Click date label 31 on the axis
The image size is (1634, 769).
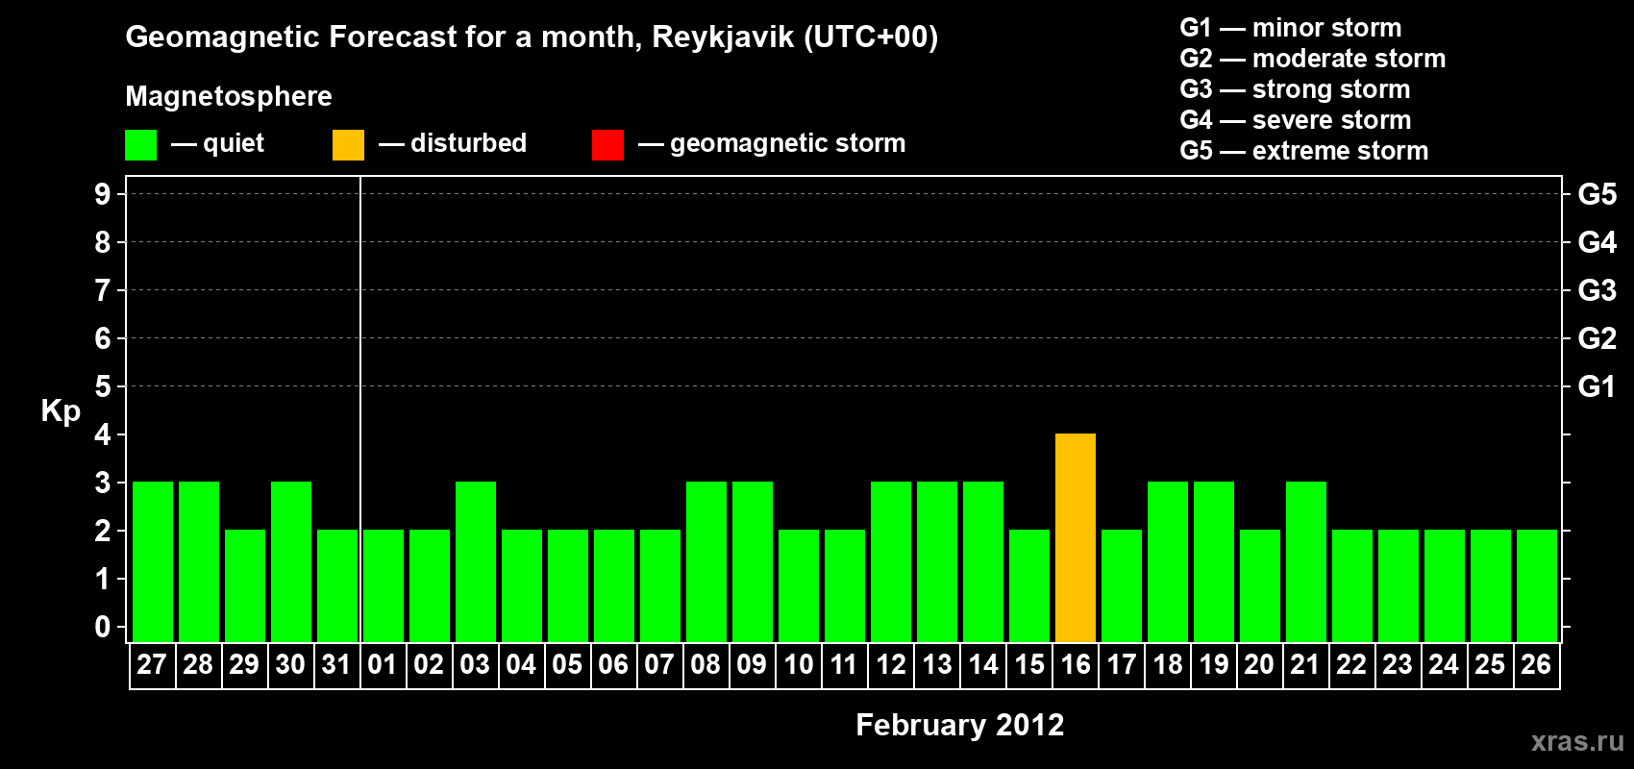(x=336, y=664)
